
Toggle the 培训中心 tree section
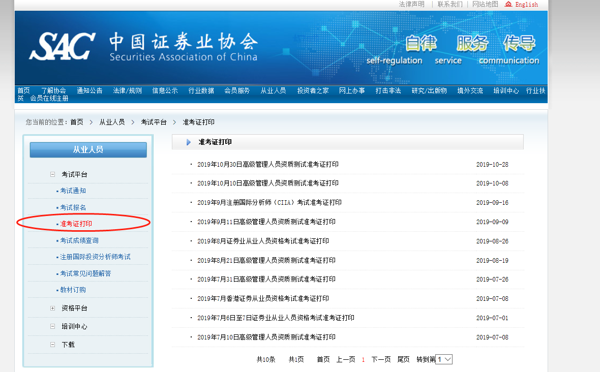click(x=52, y=326)
